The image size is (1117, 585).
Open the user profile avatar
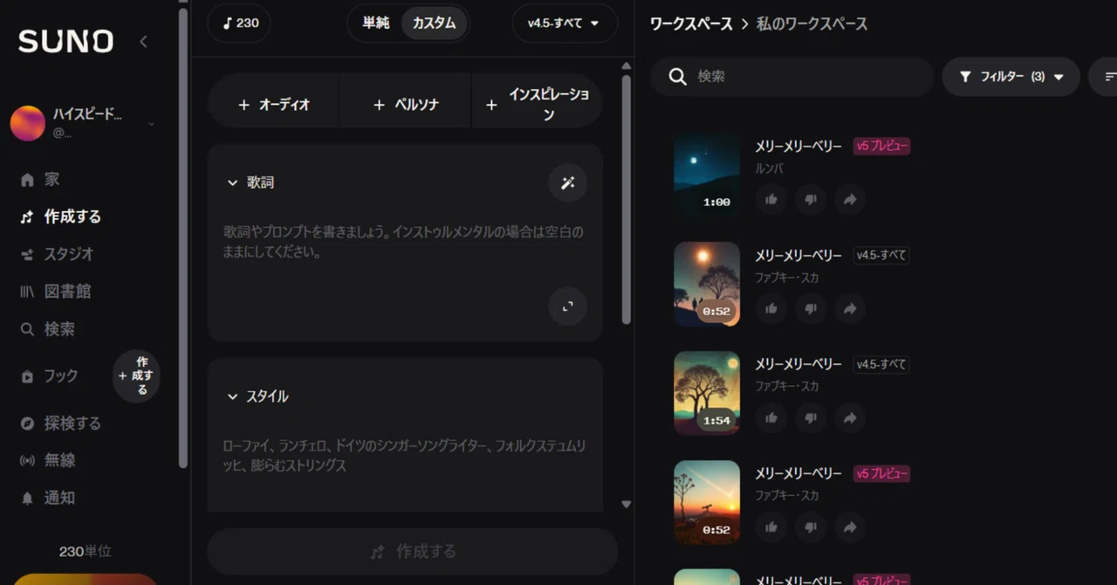pos(28,123)
